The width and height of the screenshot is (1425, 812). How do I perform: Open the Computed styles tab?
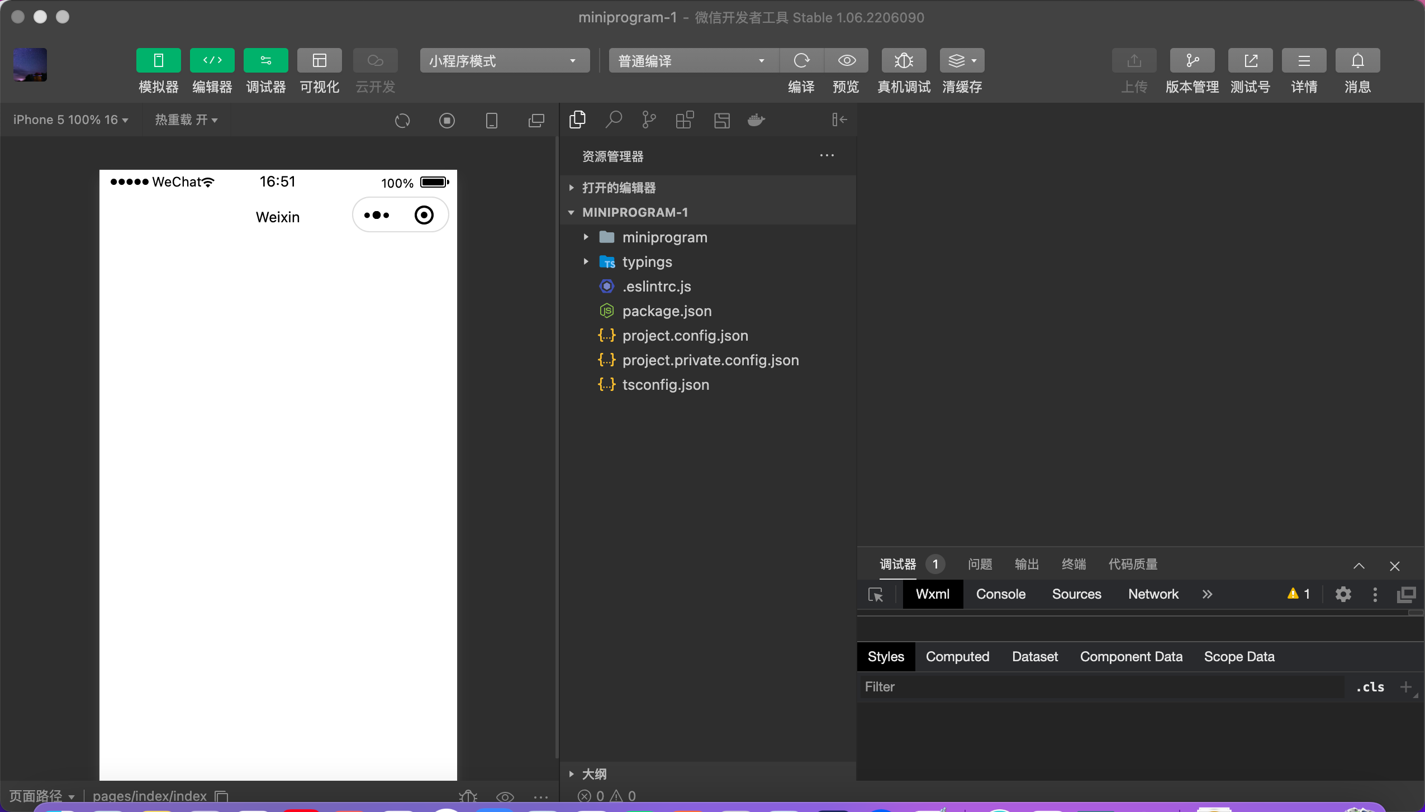click(x=957, y=657)
